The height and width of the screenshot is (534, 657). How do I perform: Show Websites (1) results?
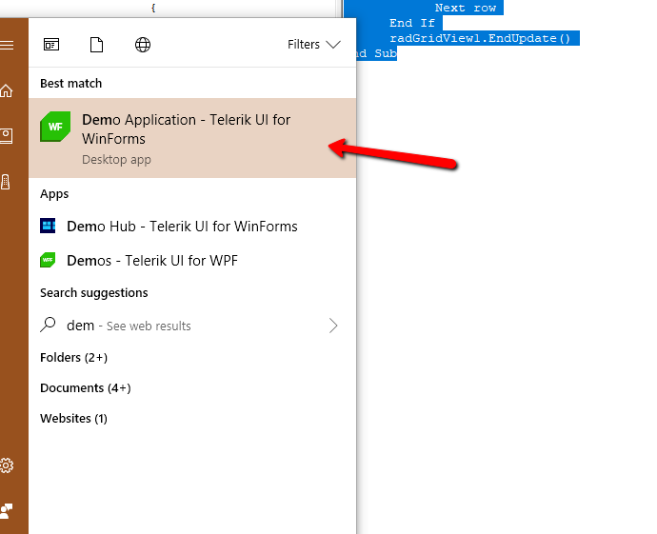click(73, 419)
